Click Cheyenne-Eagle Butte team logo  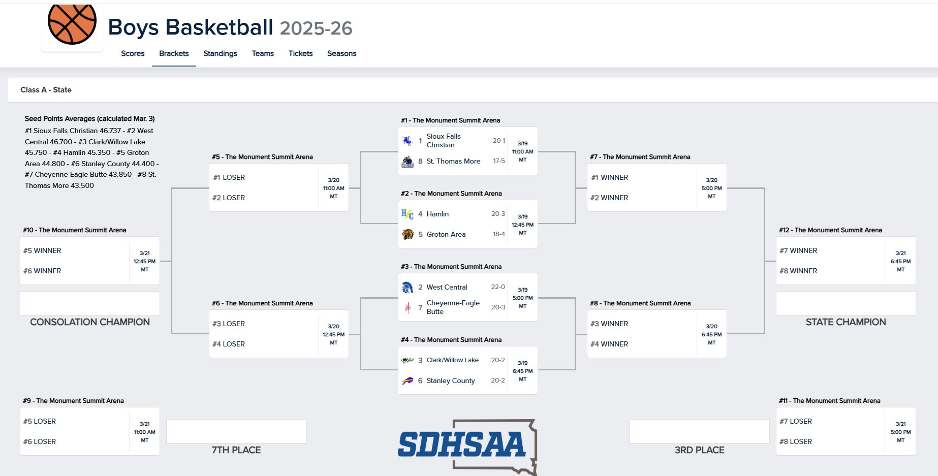(x=408, y=307)
